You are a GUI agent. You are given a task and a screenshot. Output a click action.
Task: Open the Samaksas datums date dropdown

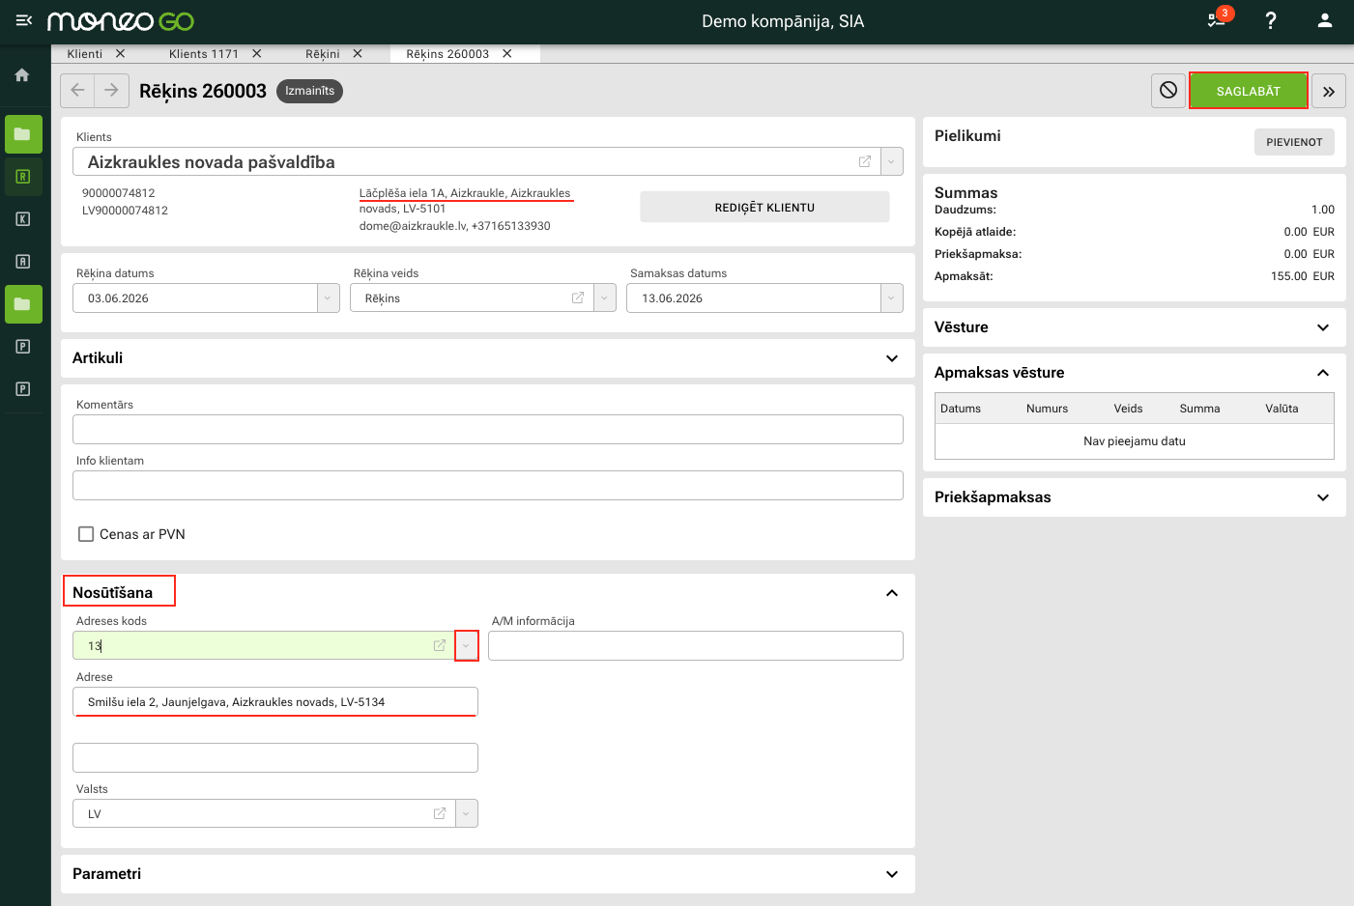coord(891,298)
